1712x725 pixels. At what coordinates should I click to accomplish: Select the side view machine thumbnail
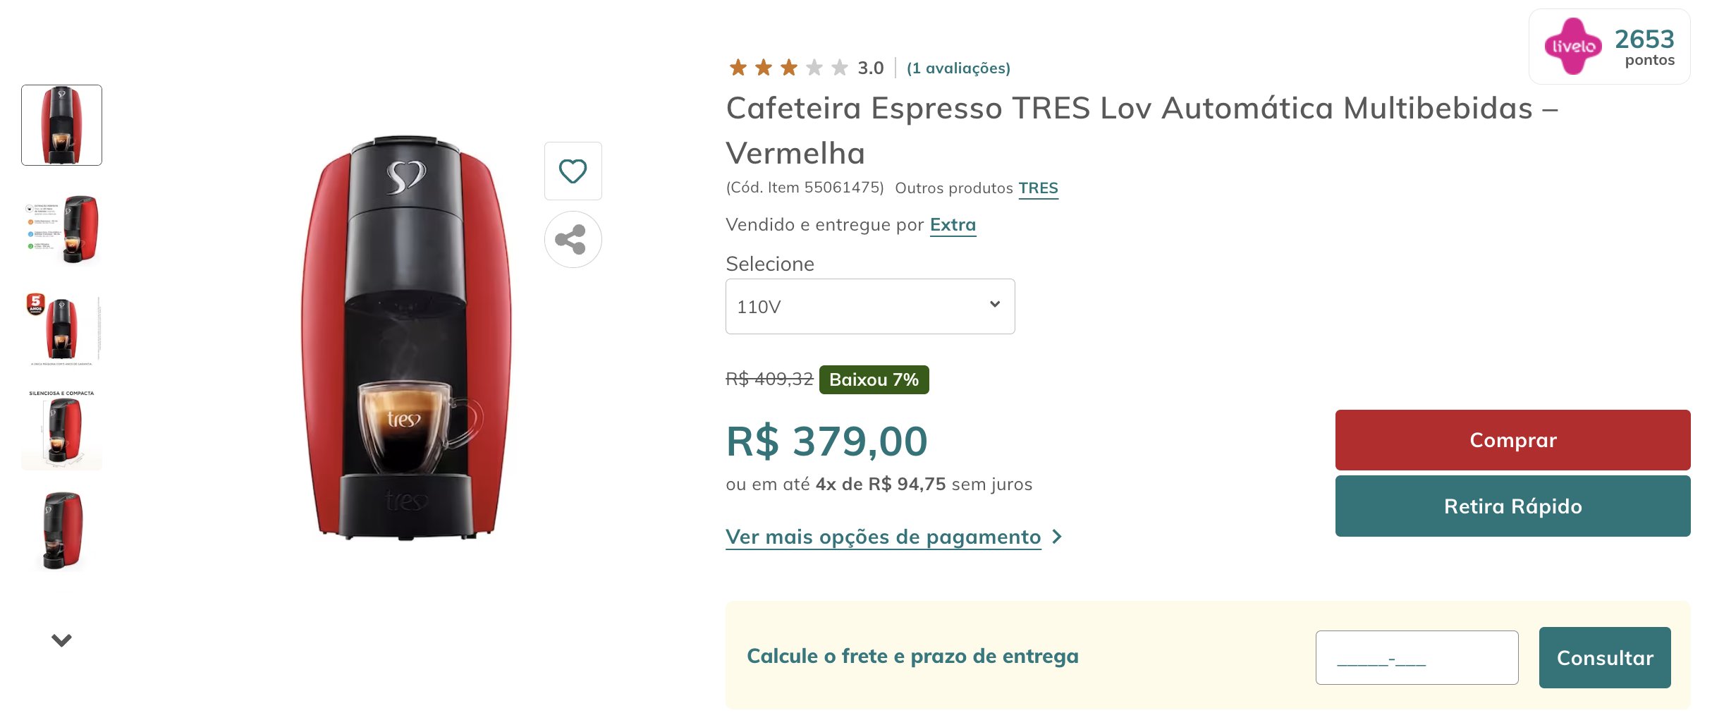61,530
